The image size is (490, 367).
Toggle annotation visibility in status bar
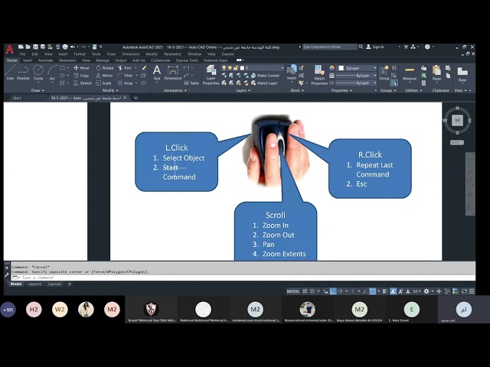click(393, 291)
